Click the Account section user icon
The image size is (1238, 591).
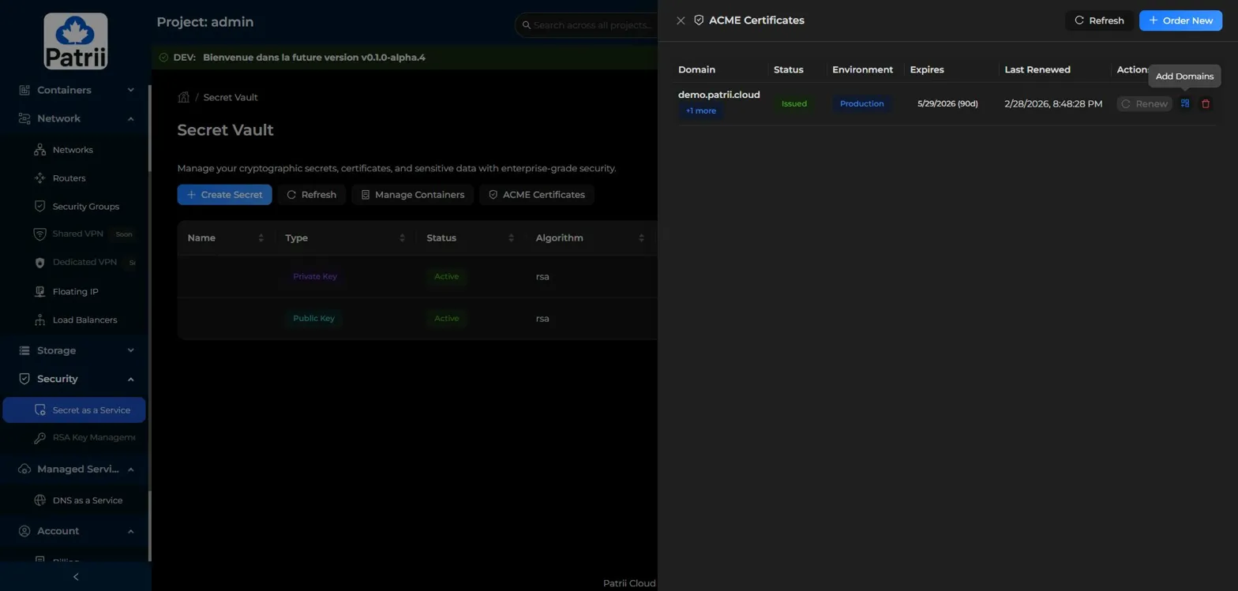pos(24,531)
